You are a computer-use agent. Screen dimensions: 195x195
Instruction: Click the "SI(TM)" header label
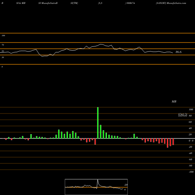[74, 3]
